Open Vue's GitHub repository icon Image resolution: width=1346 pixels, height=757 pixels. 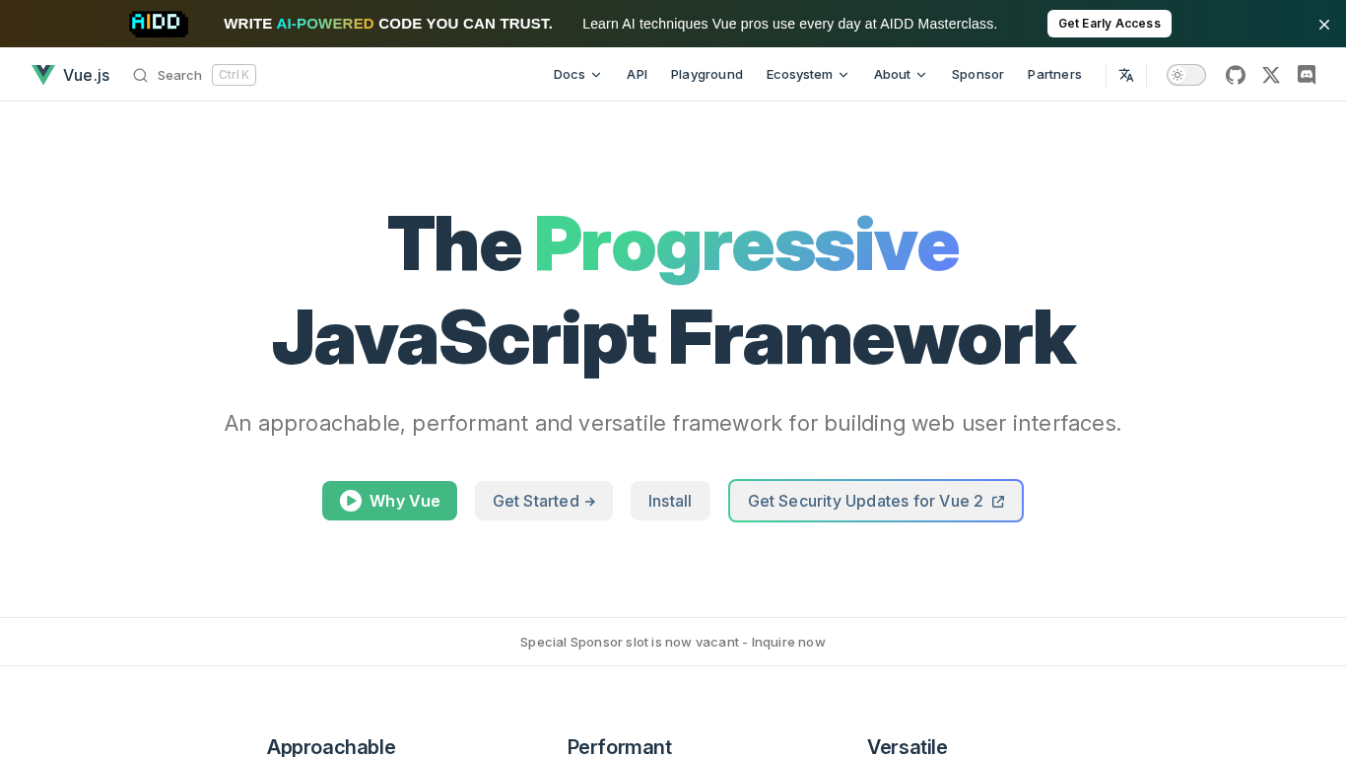point(1236,75)
